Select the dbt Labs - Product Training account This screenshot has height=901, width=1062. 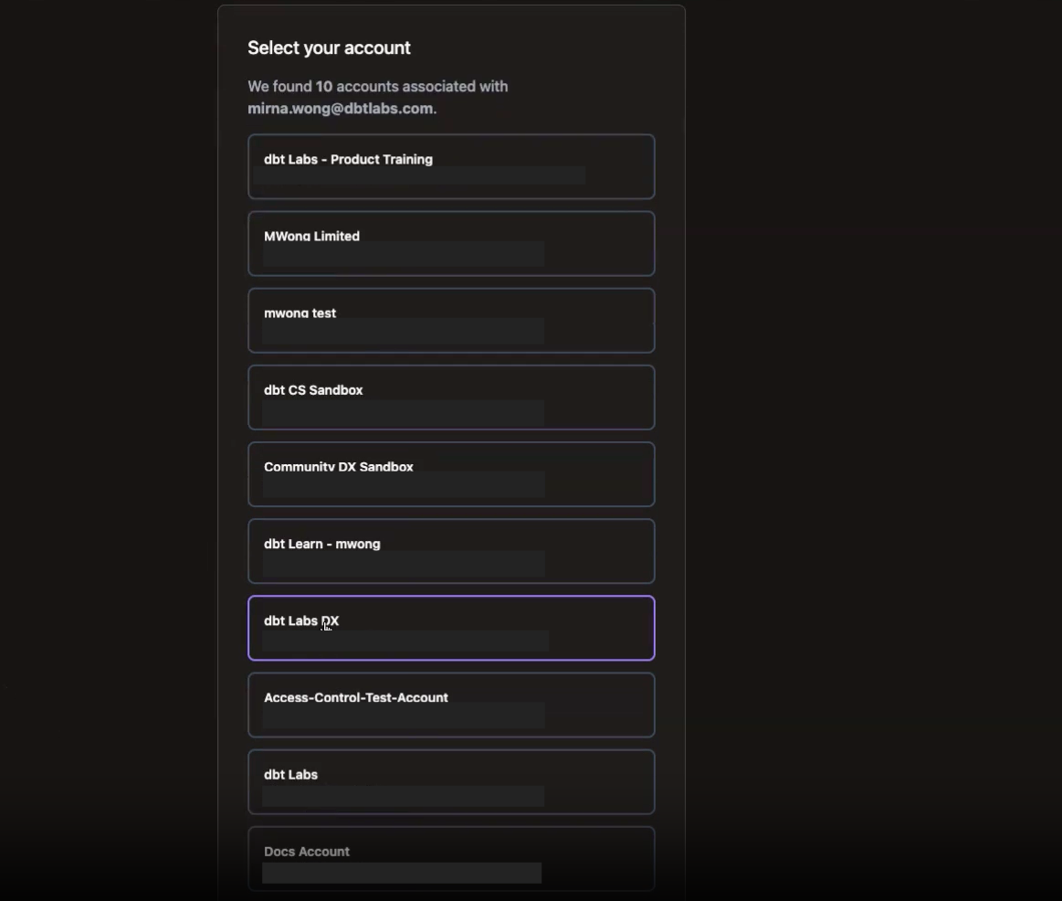pos(451,167)
